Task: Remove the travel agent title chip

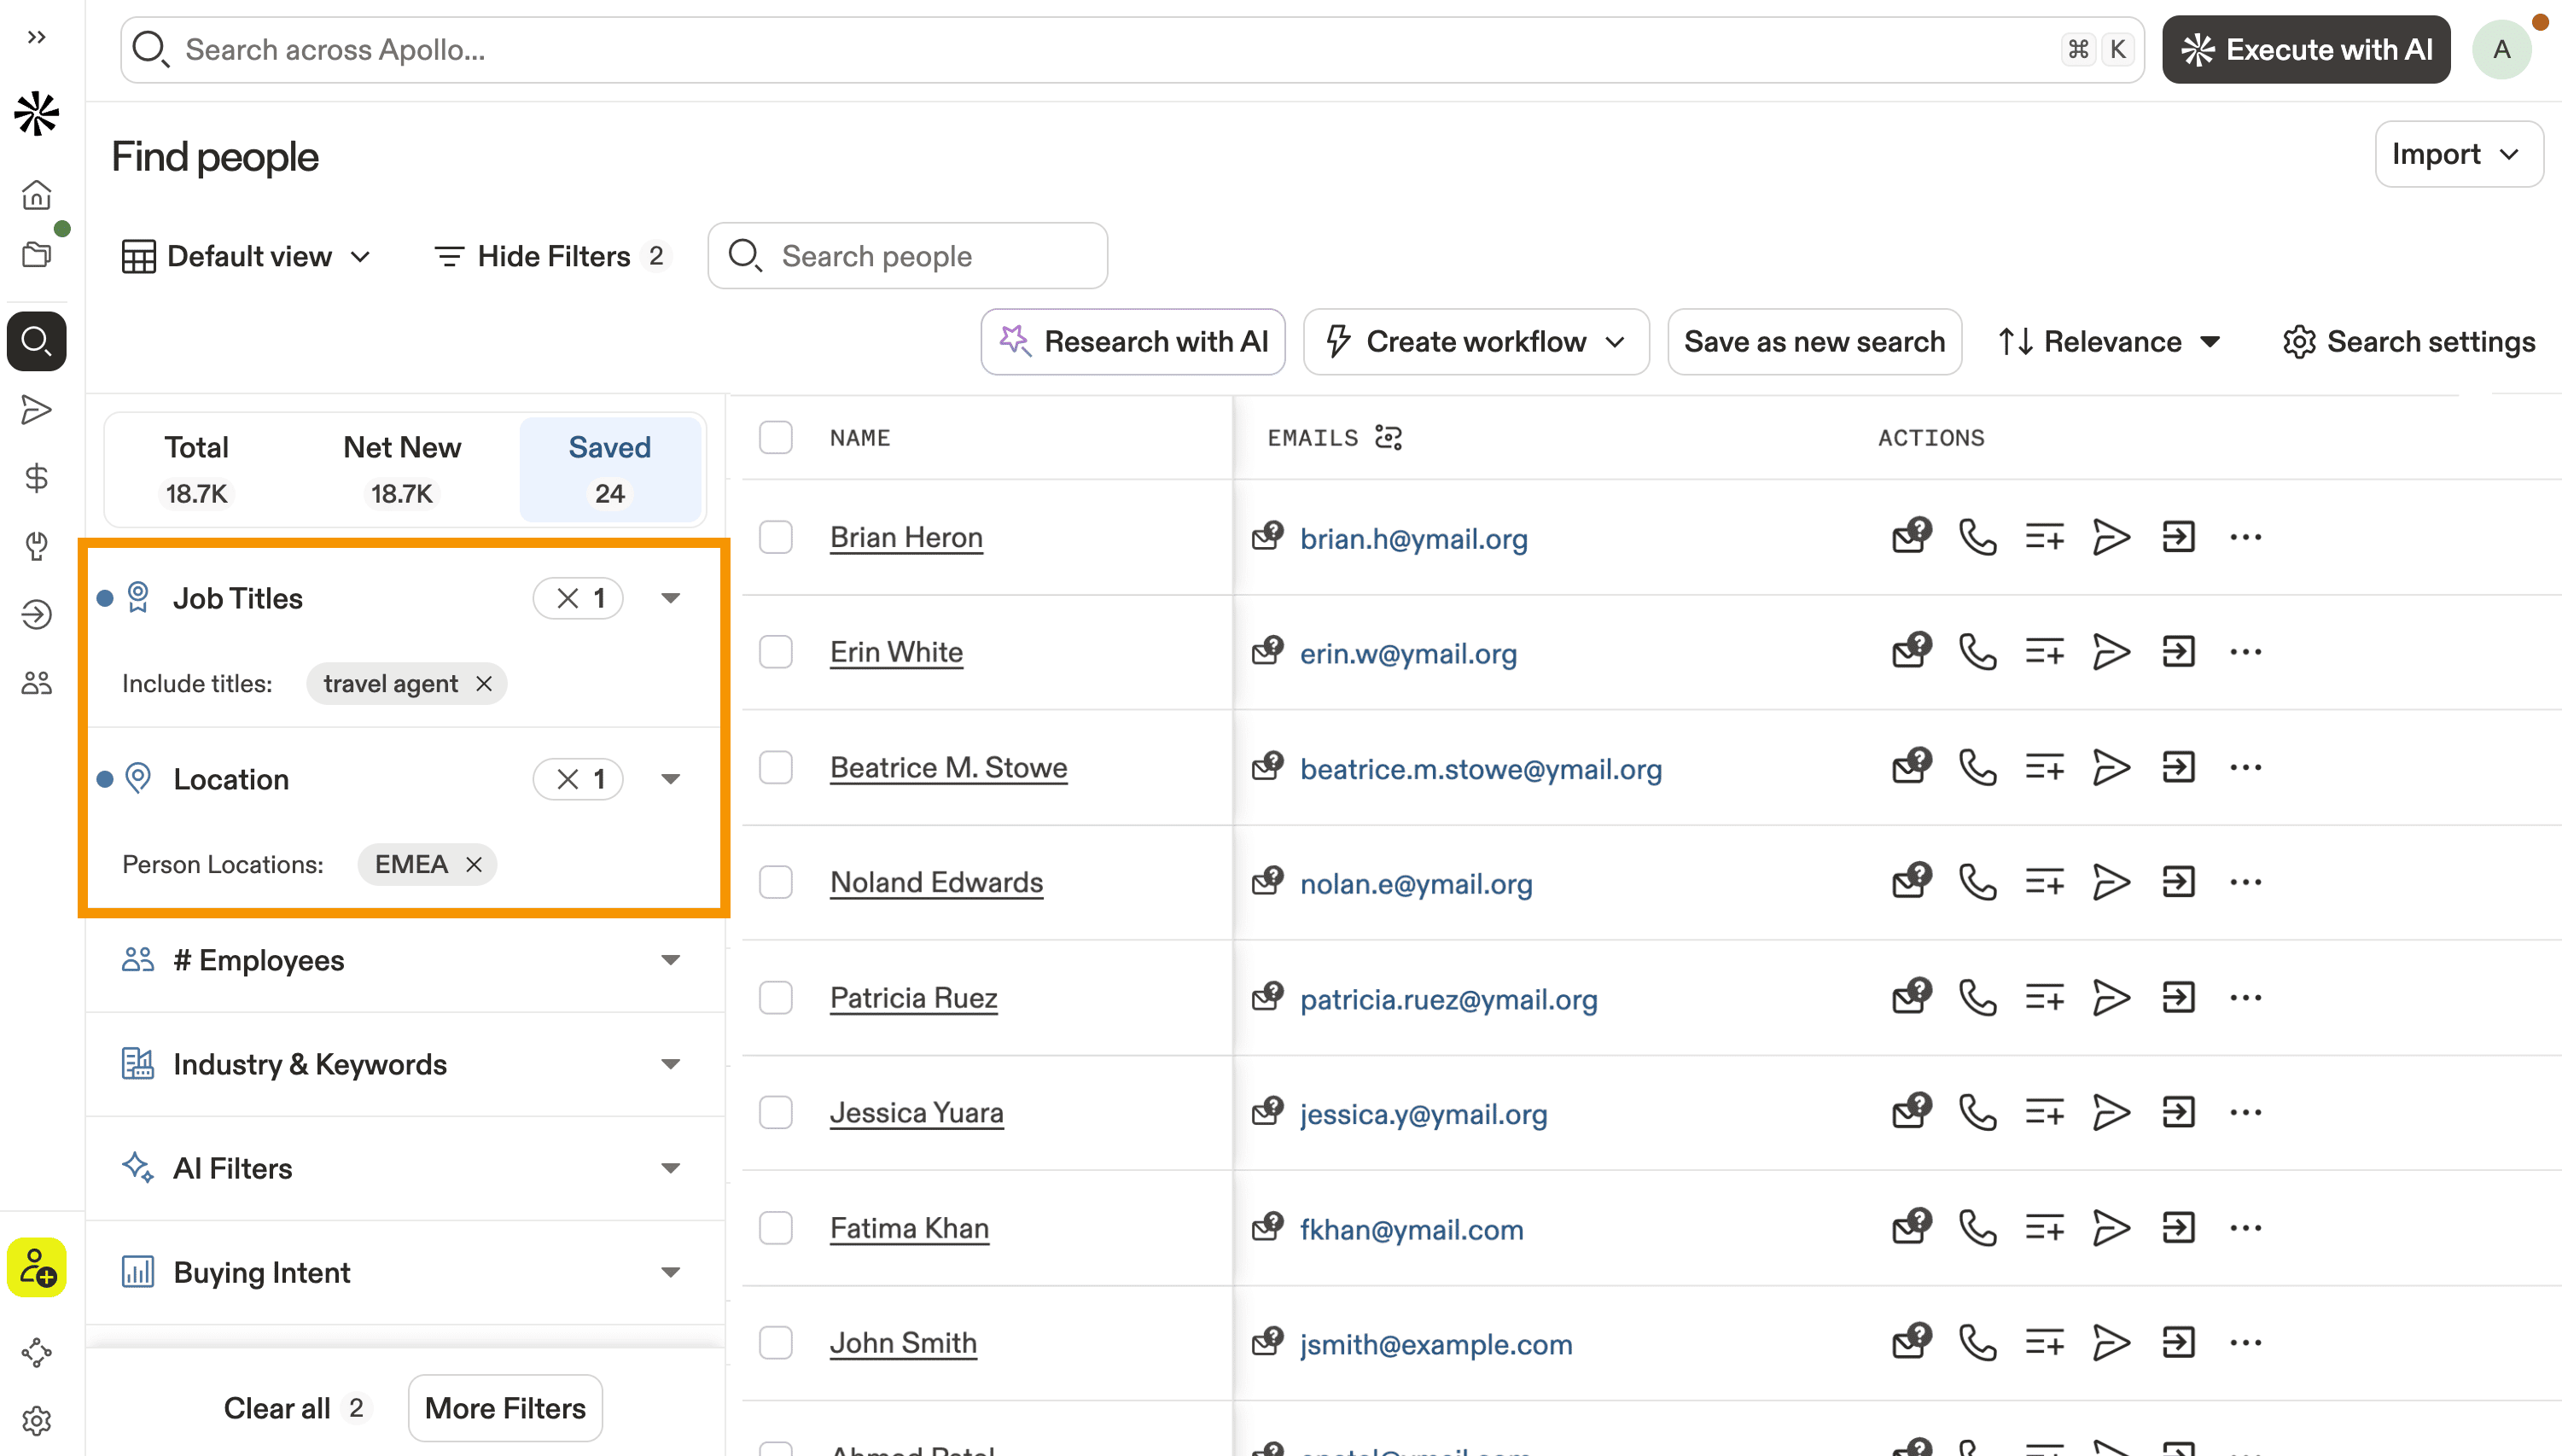Action: pos(484,684)
